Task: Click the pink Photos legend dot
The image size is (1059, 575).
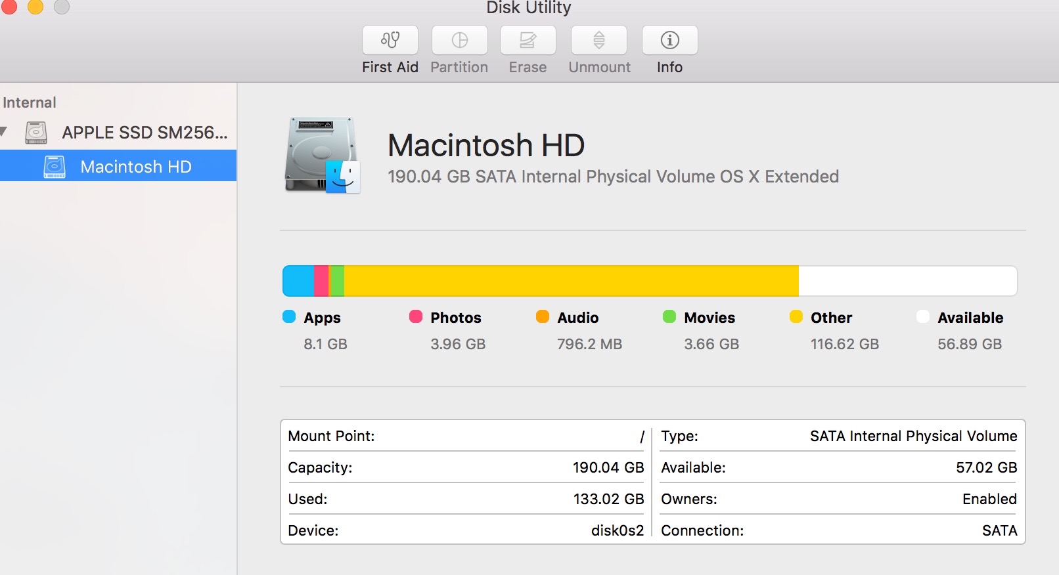Action: 416,316
